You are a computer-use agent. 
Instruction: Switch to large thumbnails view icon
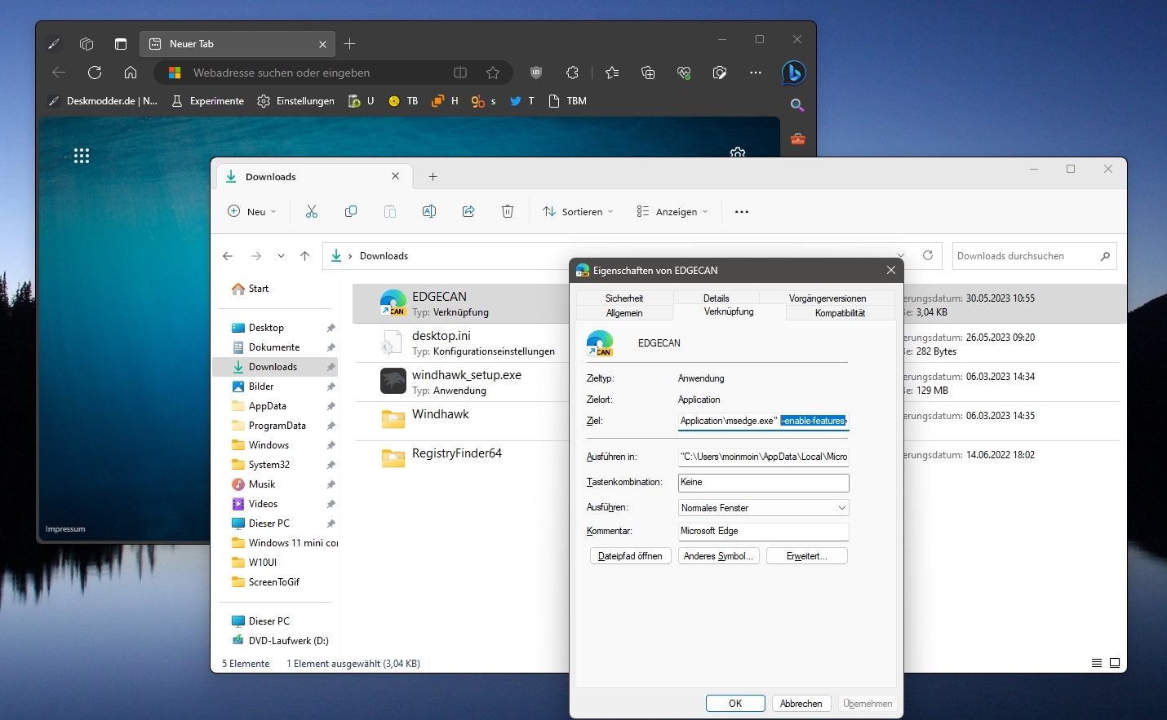pyautogui.click(x=1115, y=663)
